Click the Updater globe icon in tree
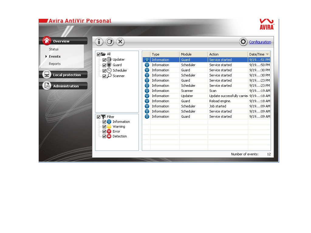311x233 pixels. (x=109, y=59)
